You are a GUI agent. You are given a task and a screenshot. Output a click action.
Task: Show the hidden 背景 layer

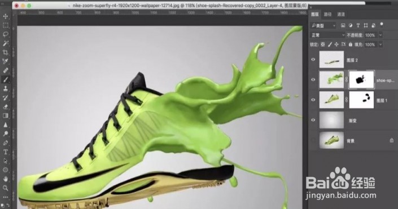click(x=313, y=140)
